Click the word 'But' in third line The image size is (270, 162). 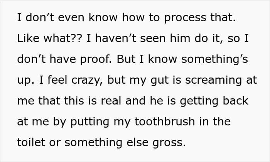coord(126,59)
